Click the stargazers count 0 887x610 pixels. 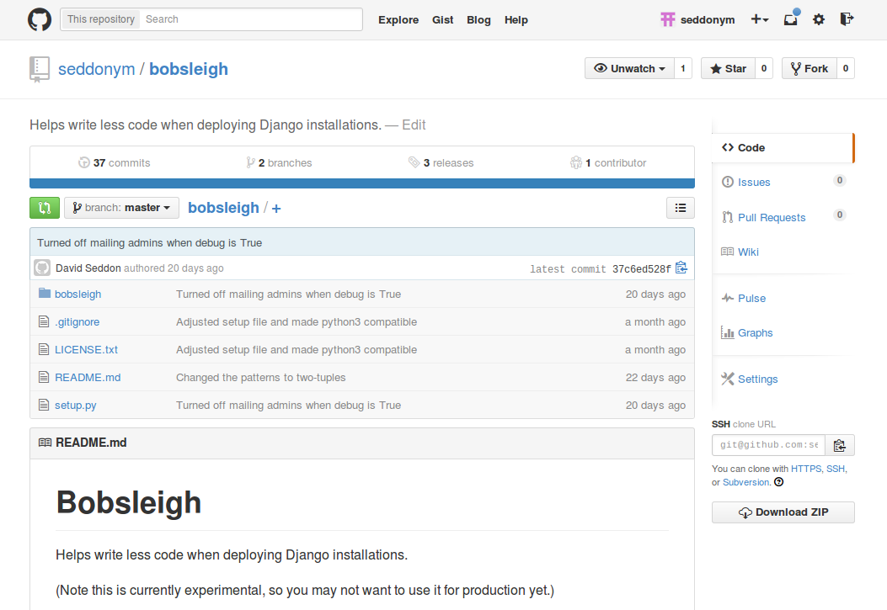(x=764, y=68)
